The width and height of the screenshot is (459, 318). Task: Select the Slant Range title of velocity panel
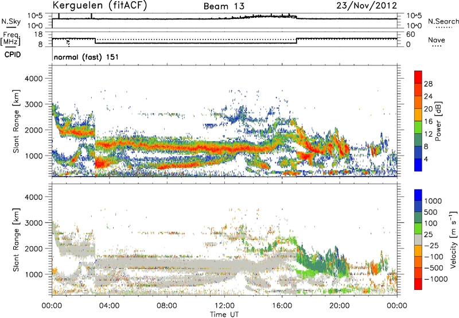click(x=16, y=240)
